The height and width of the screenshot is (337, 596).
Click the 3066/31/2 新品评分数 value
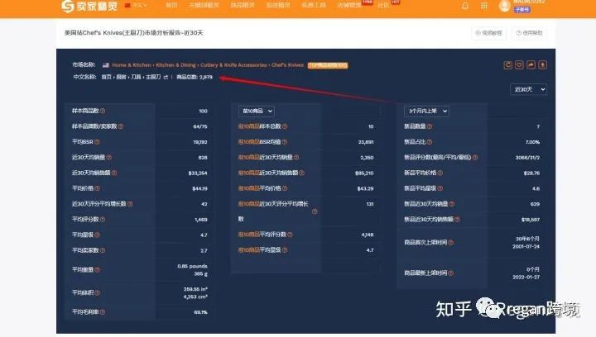click(x=527, y=158)
